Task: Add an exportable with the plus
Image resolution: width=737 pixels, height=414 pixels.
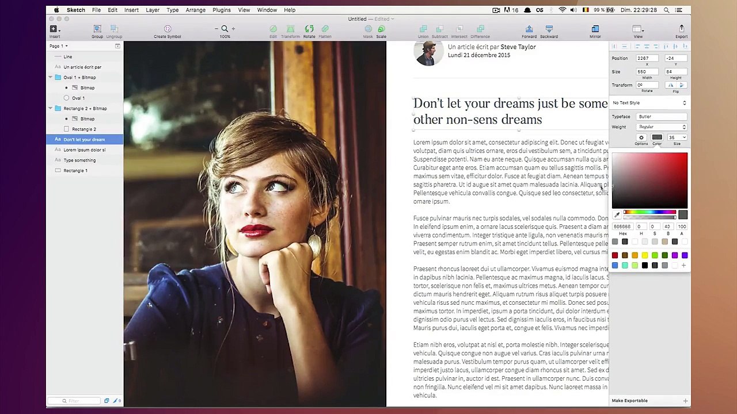Action: (x=685, y=401)
